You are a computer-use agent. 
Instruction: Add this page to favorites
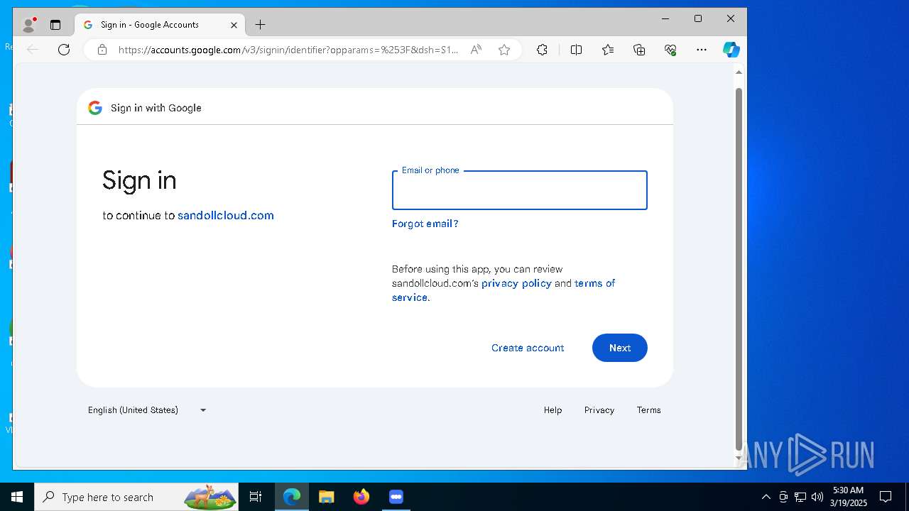coord(504,50)
